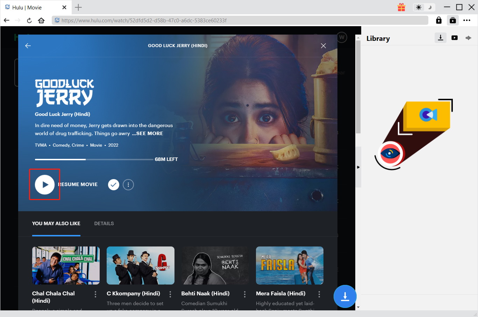The height and width of the screenshot is (317, 478).
Task: Click the browser home icon
Action: click(41, 20)
